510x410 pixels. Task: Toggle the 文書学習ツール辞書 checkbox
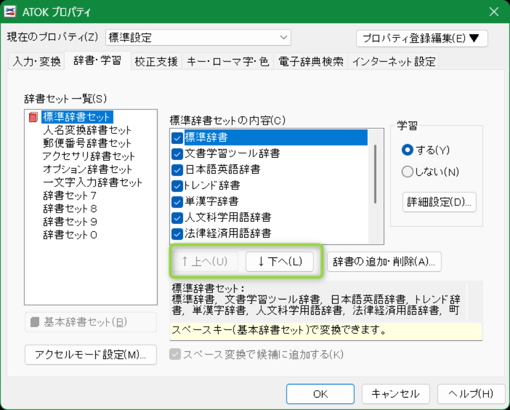pyautogui.click(x=177, y=154)
